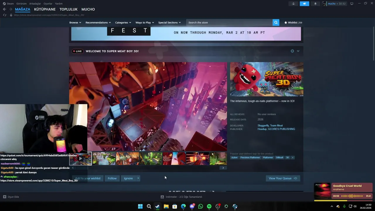The width and height of the screenshot is (375, 211).
Task: Open the Sluggerfly developer link
Action: (x=263, y=125)
